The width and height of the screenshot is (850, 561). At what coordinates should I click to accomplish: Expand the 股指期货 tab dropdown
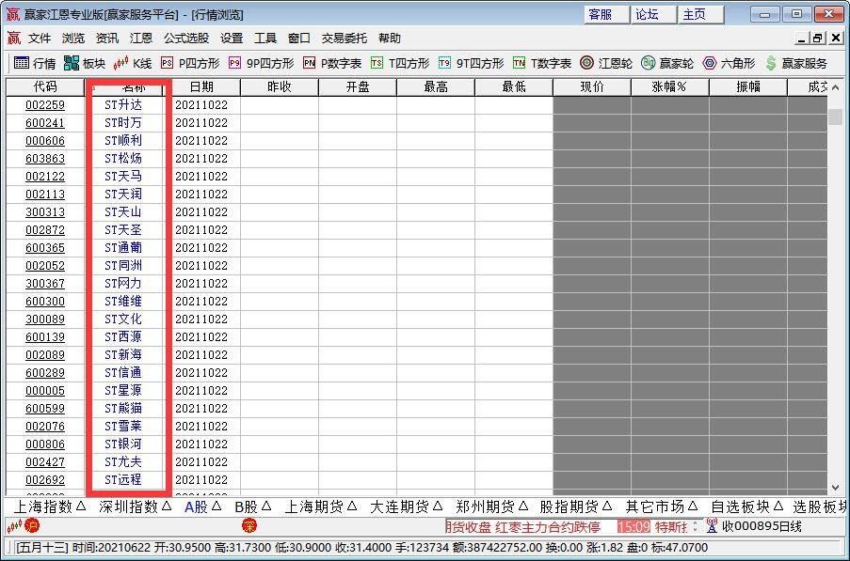point(607,506)
